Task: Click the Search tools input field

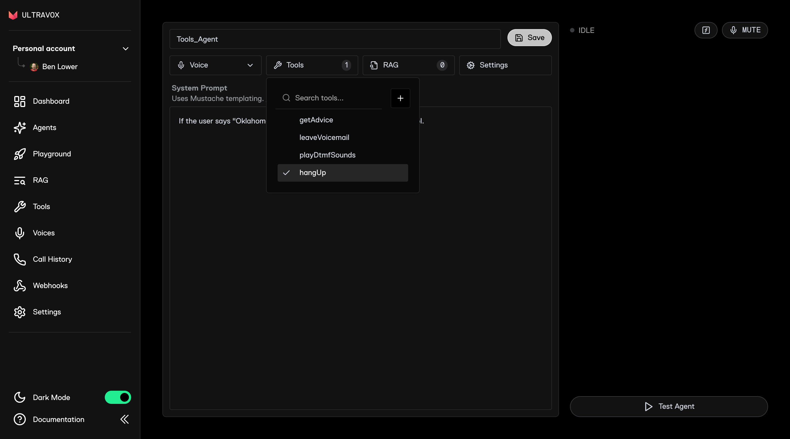Action: (334, 98)
